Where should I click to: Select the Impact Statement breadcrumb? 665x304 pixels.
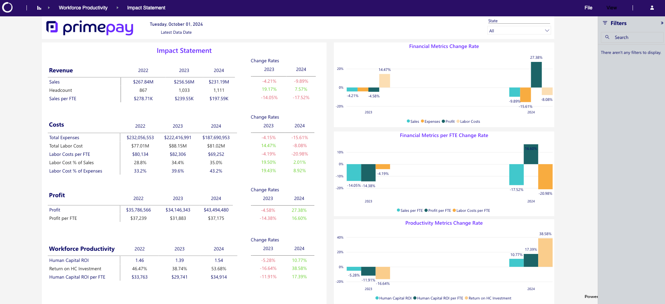[146, 8]
